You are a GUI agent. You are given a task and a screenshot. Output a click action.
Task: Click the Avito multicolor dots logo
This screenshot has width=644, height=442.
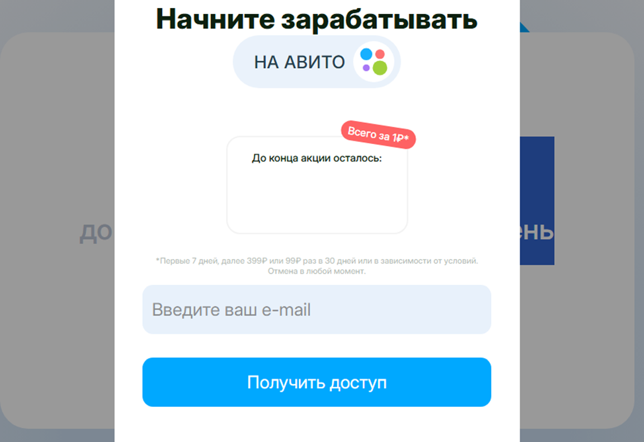click(x=374, y=61)
